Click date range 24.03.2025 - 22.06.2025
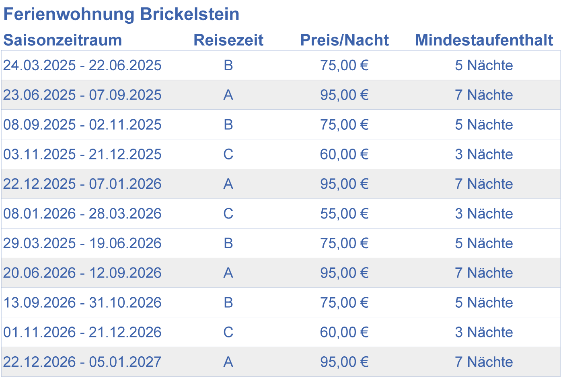 pyautogui.click(x=82, y=65)
